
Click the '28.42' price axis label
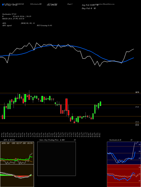point(137,107)
